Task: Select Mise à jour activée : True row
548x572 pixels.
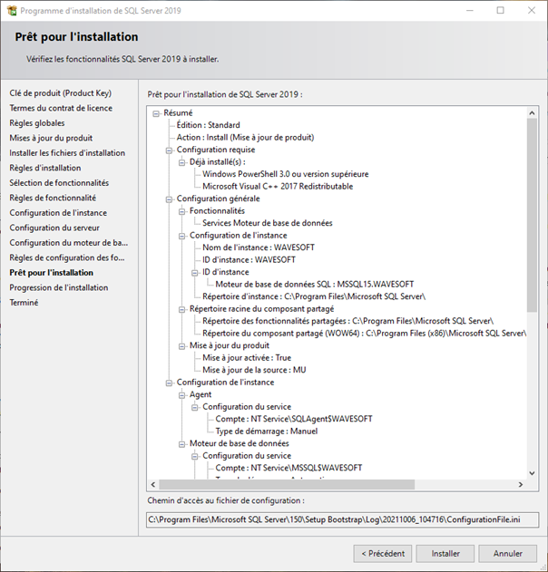Action: [x=247, y=358]
